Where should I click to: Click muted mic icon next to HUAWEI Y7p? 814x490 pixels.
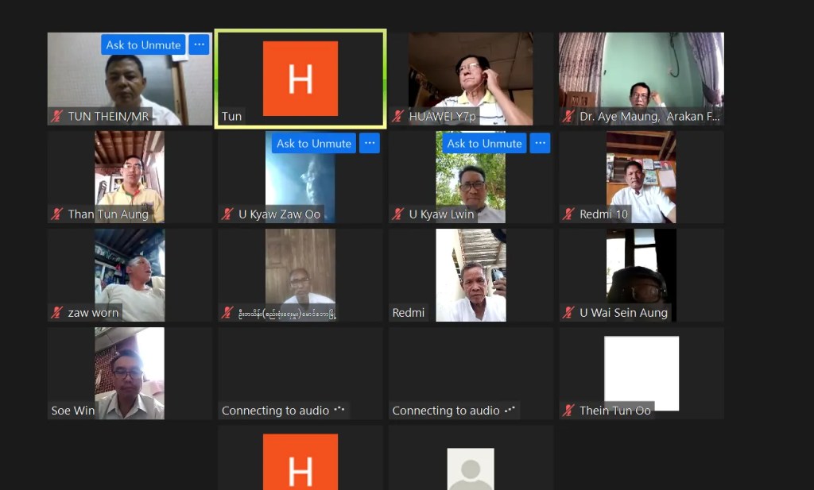398,117
